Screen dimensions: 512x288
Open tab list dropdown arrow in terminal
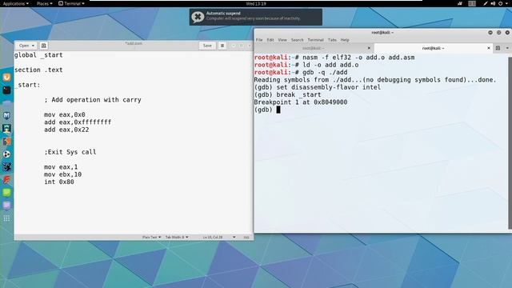pyautogui.click(x=507, y=48)
